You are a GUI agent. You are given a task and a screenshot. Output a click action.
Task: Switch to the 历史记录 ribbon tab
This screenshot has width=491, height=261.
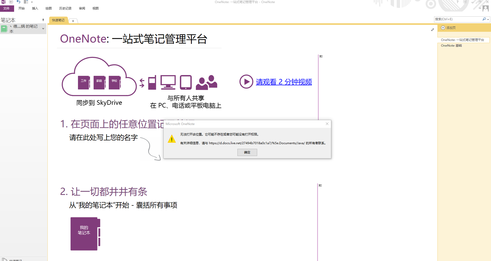click(65, 8)
